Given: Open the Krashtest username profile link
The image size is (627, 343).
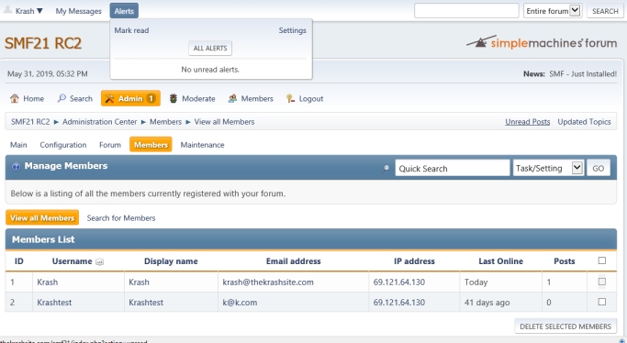Looking at the screenshot, I should pyautogui.click(x=54, y=303).
